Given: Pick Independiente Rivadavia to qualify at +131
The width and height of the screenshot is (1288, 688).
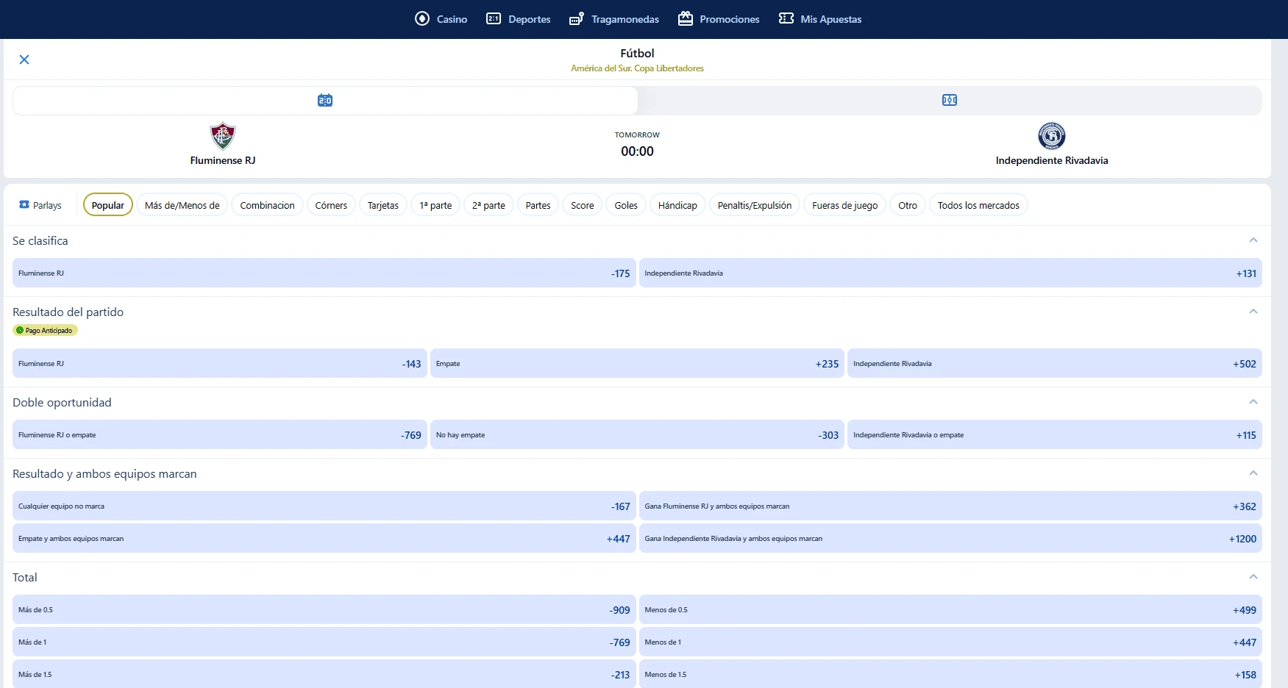Looking at the screenshot, I should click(950, 273).
